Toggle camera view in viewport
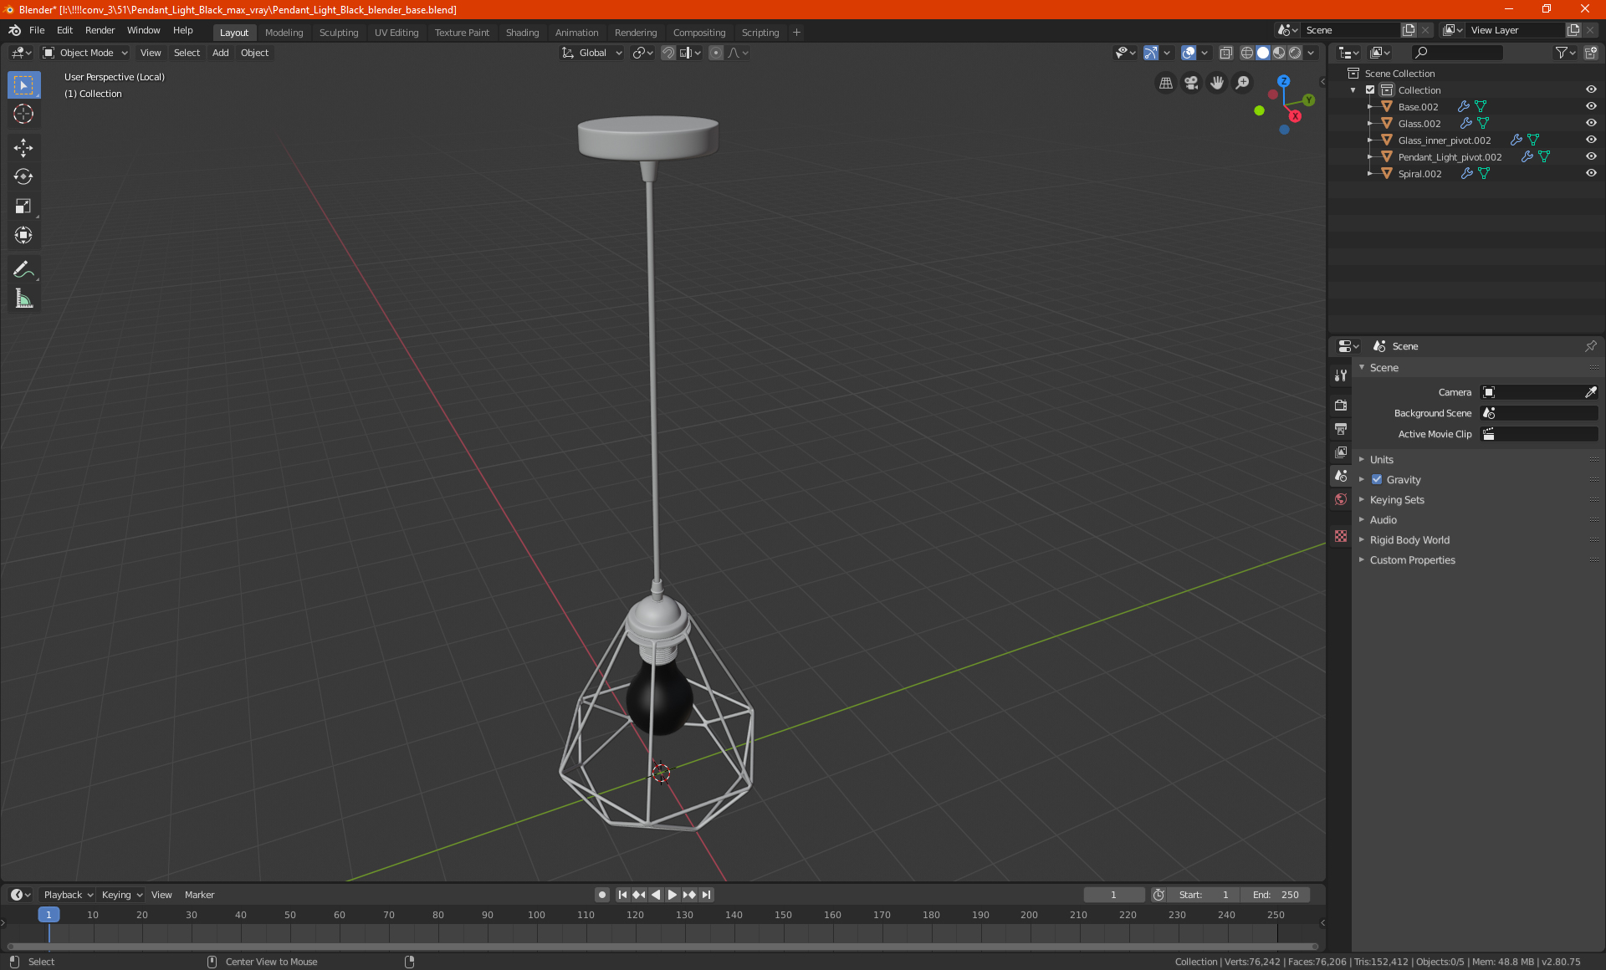 click(1191, 83)
